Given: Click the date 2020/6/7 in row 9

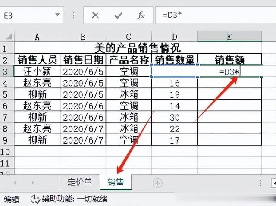Looking at the screenshot, I should [83, 140].
